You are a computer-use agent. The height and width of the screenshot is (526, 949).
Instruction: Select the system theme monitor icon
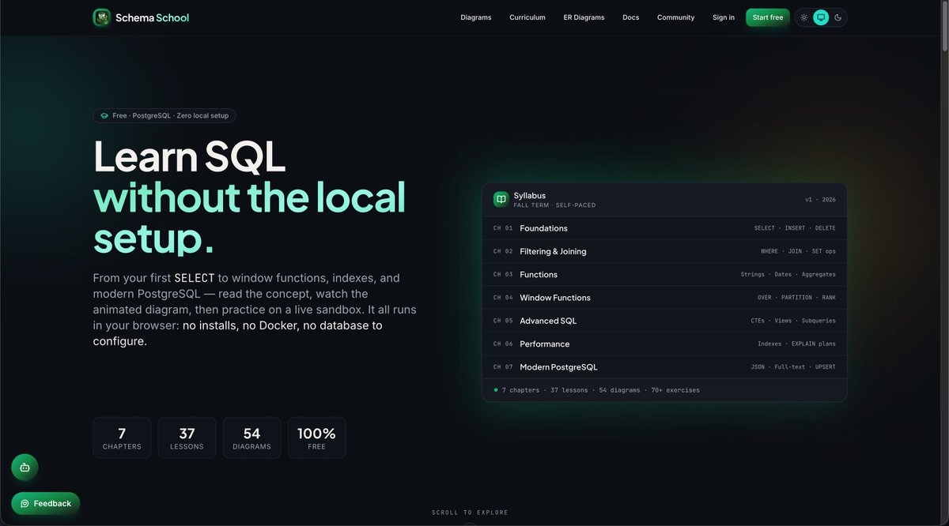[x=821, y=17]
